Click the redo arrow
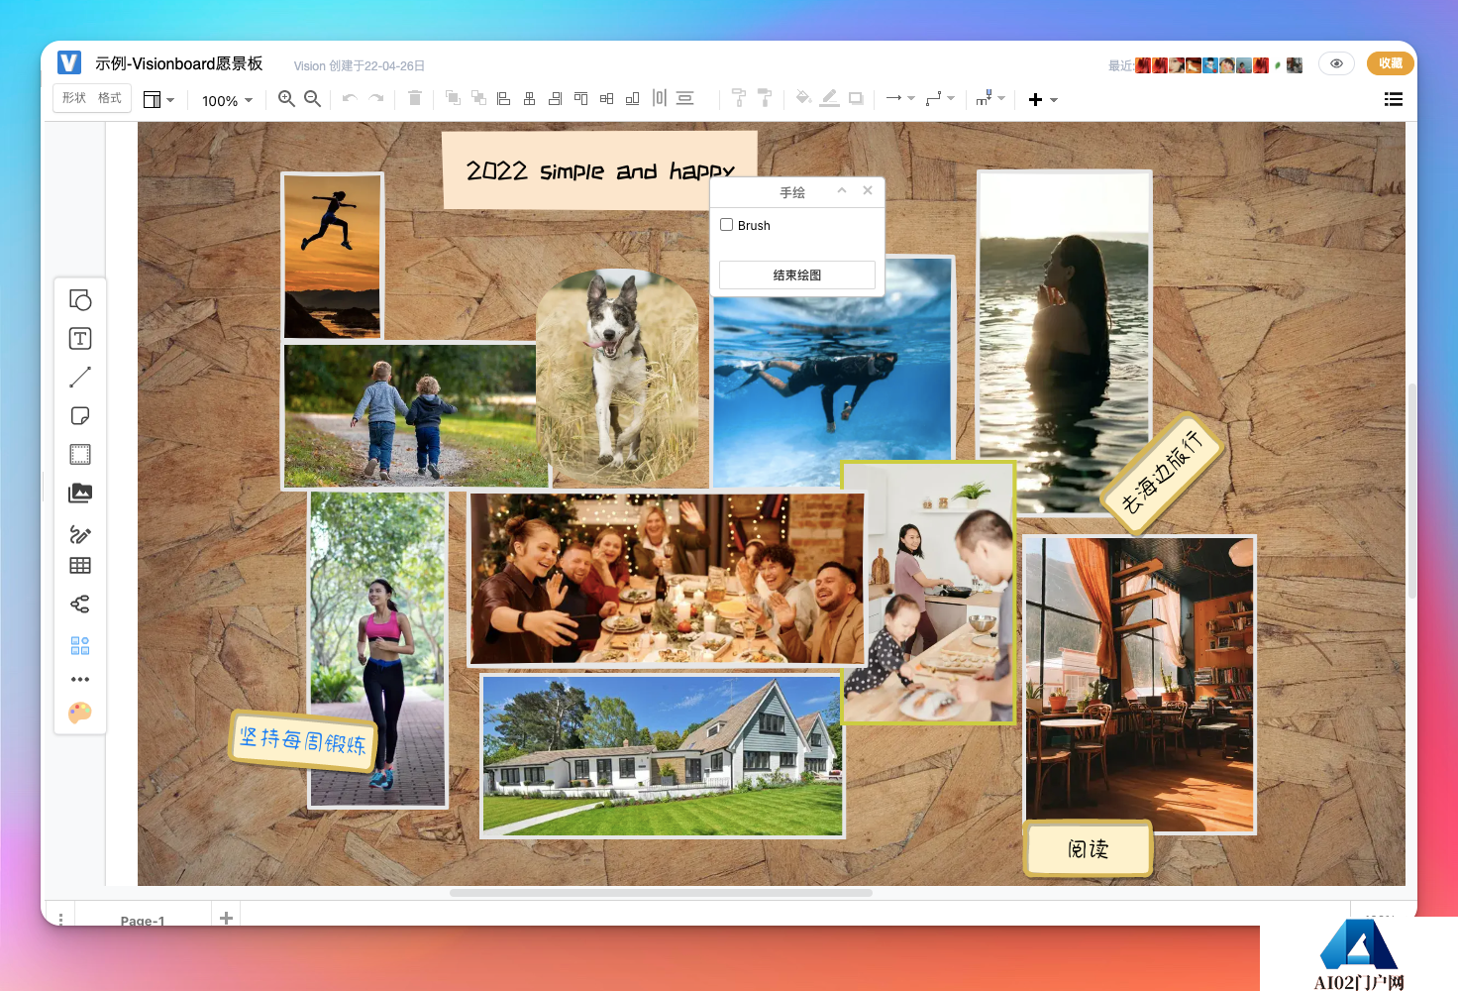This screenshot has width=1458, height=991. (x=376, y=98)
